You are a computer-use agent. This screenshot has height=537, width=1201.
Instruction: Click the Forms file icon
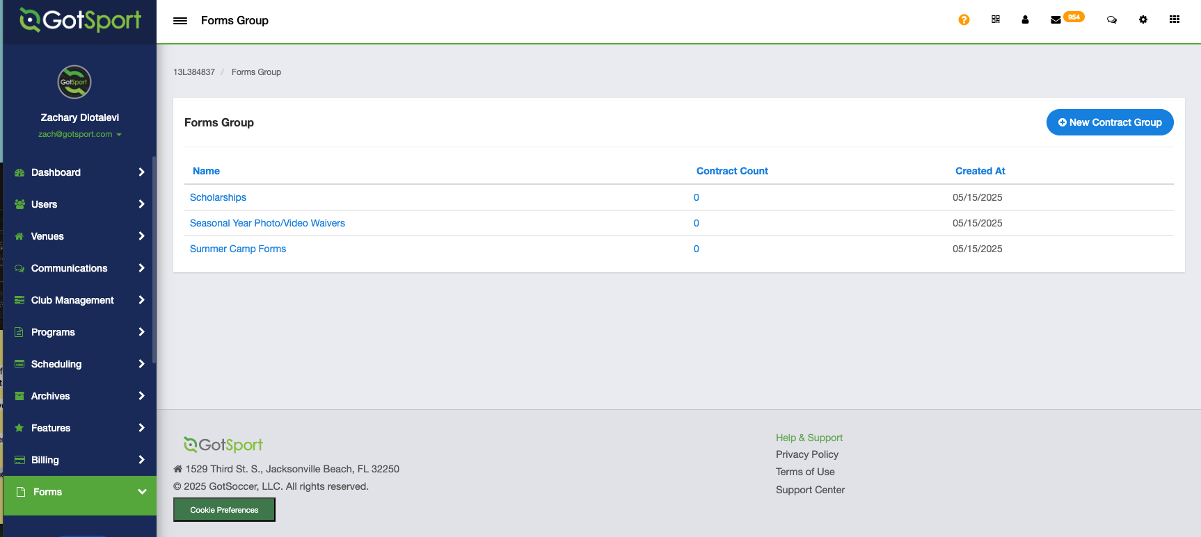[x=21, y=492]
